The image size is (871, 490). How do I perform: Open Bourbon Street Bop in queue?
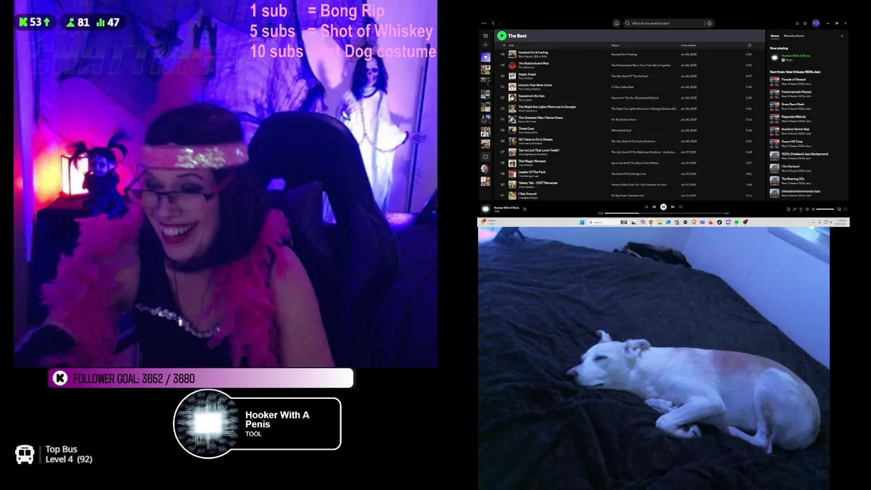807,130
